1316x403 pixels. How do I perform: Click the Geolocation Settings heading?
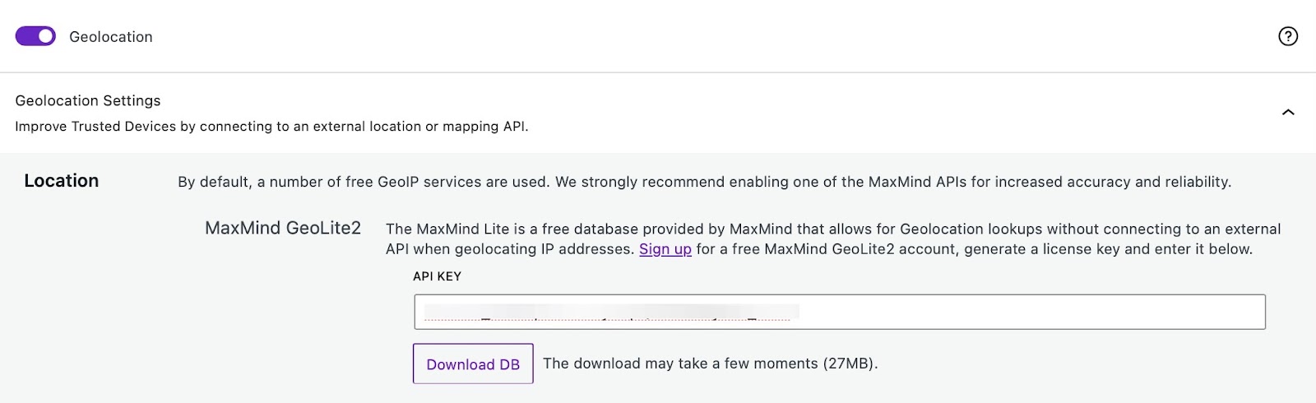point(88,100)
